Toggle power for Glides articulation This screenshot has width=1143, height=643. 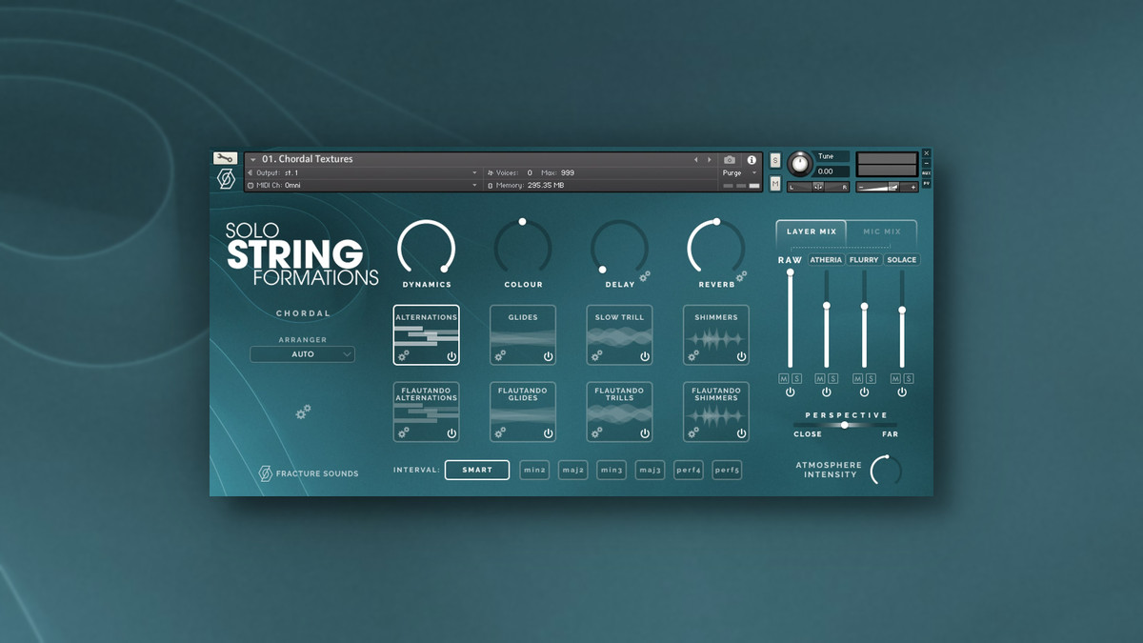point(548,356)
